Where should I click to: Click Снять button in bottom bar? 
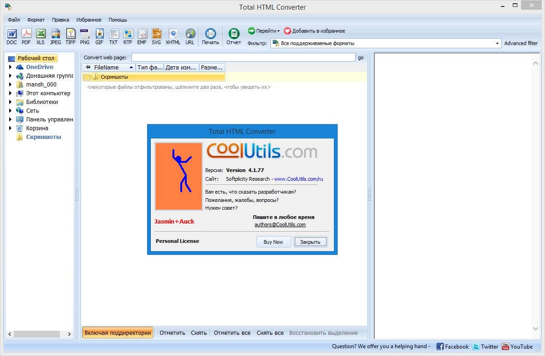199,333
